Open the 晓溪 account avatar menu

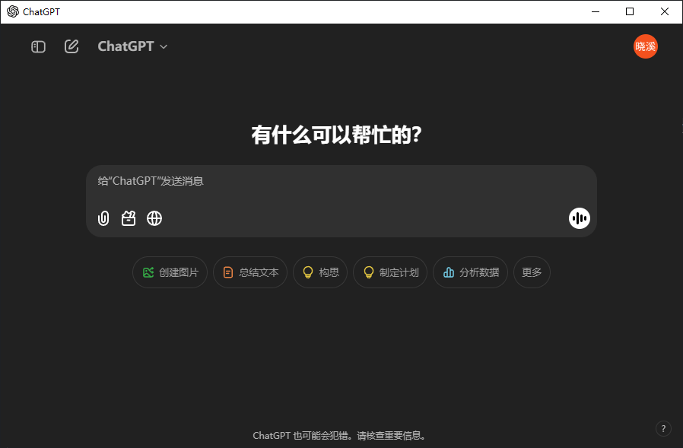pyautogui.click(x=645, y=46)
